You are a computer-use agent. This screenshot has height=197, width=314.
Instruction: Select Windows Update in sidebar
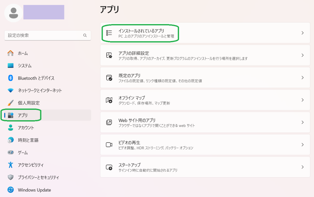(x=34, y=190)
